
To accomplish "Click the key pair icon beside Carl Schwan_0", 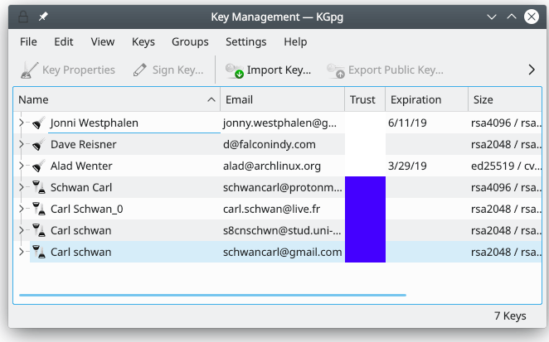I will click(x=39, y=209).
